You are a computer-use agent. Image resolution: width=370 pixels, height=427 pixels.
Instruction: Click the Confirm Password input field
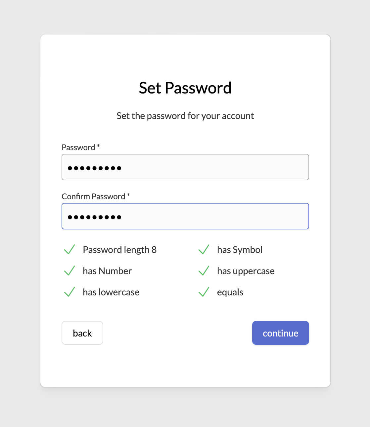[185, 216]
